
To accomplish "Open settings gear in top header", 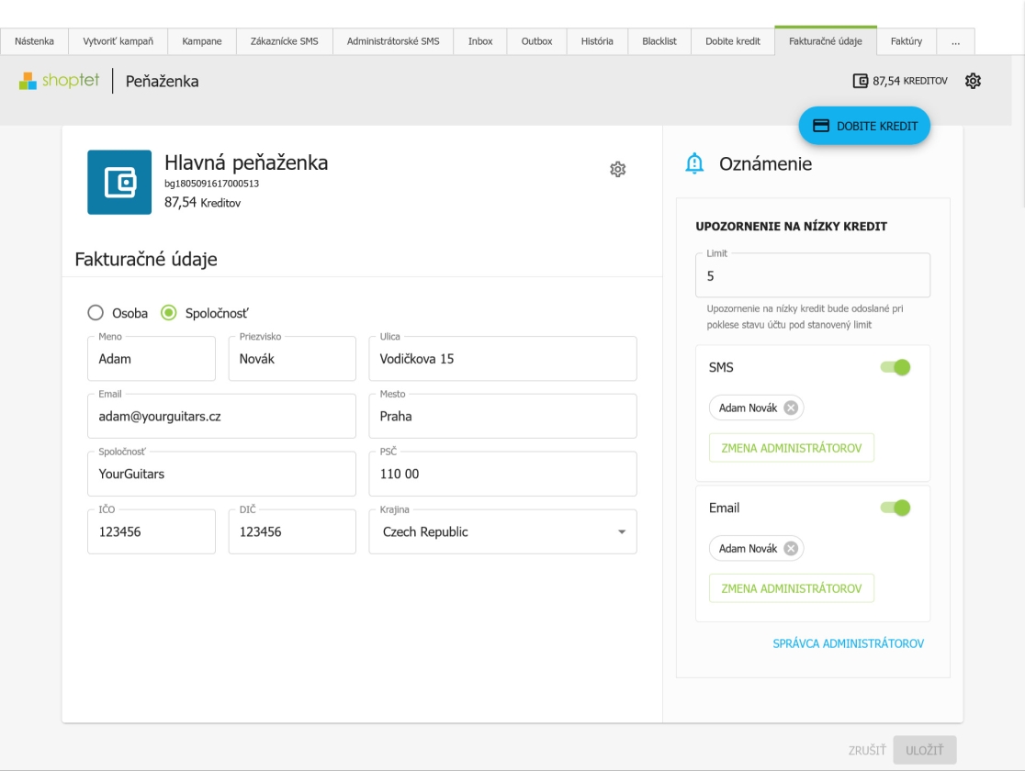I will [973, 81].
